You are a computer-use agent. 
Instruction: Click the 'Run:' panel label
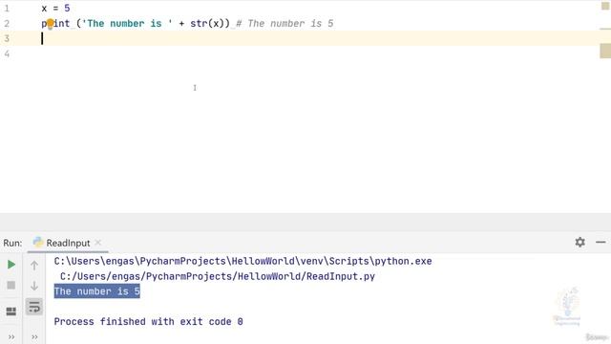[x=12, y=243]
